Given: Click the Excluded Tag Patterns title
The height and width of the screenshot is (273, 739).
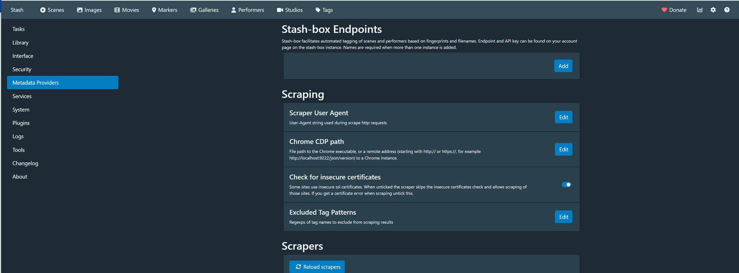Looking at the screenshot, I should click(x=323, y=212).
